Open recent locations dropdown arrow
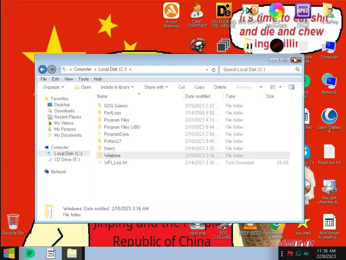This screenshot has height=260, width=346. pos(58,69)
